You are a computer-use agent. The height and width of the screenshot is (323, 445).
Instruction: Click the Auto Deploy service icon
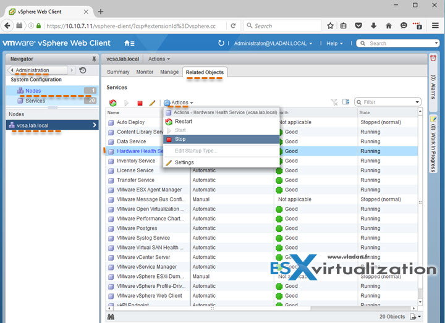111,122
